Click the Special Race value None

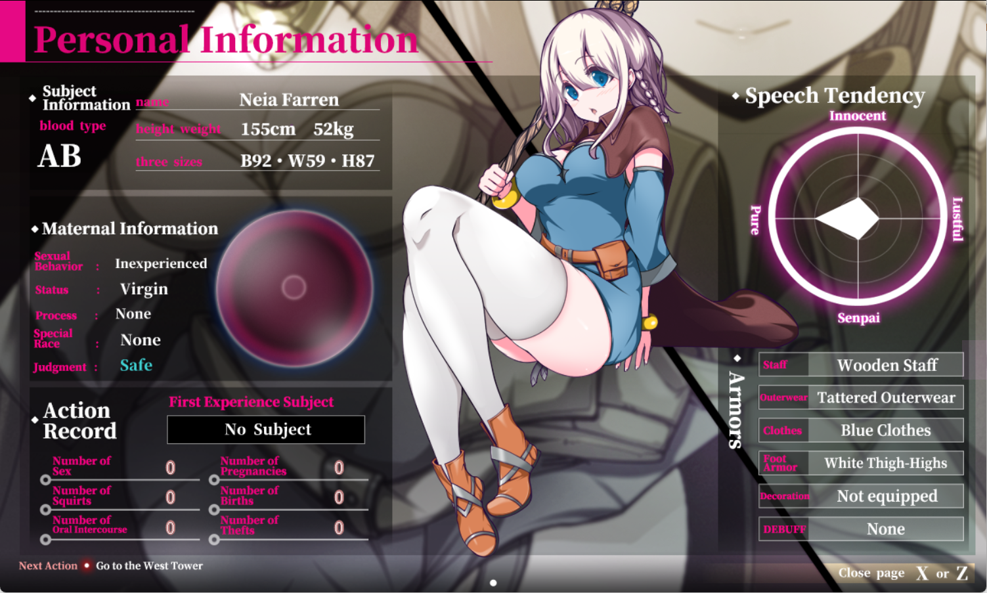coord(141,340)
